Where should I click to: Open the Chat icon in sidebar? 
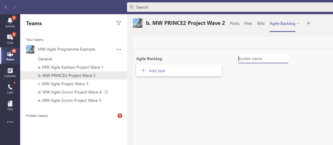tap(10, 39)
